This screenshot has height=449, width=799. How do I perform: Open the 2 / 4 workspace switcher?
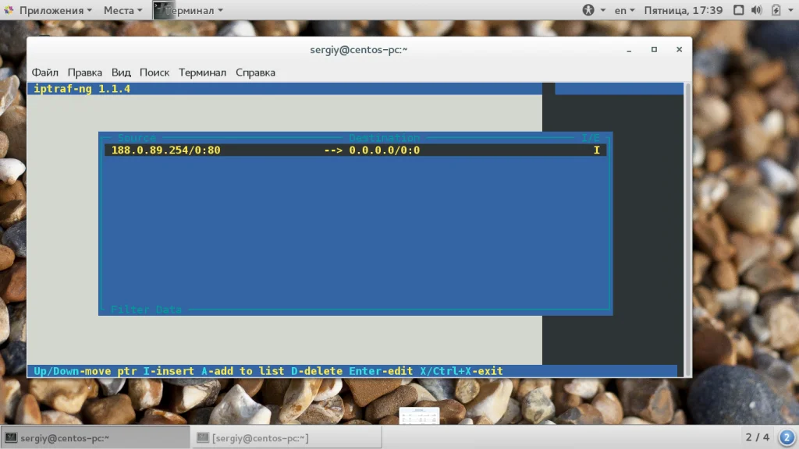coord(757,437)
